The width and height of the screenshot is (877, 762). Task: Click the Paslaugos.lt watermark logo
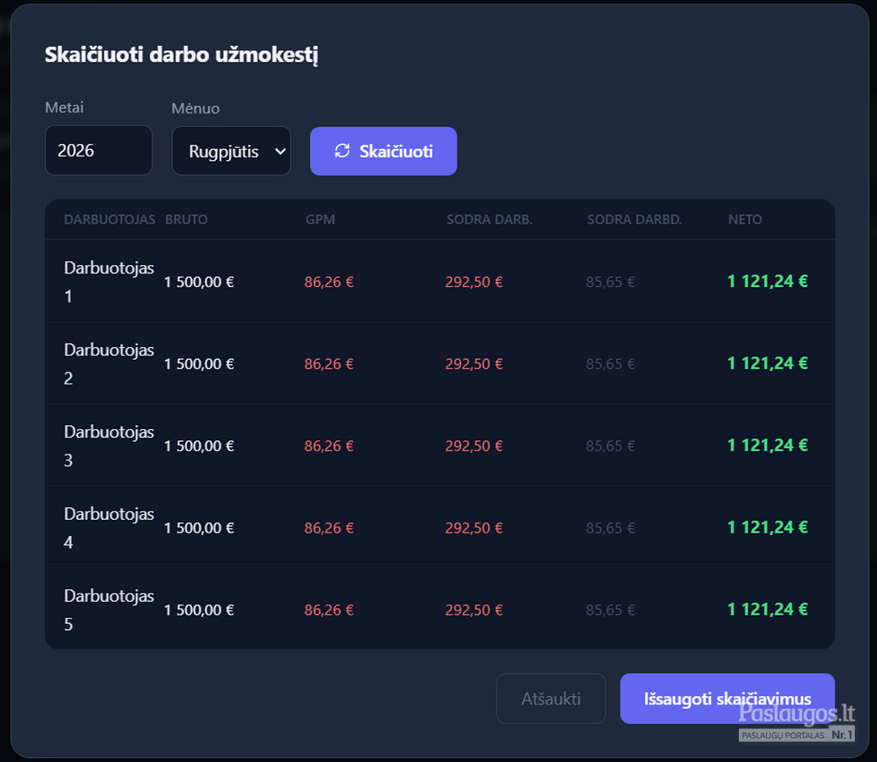[x=797, y=721]
